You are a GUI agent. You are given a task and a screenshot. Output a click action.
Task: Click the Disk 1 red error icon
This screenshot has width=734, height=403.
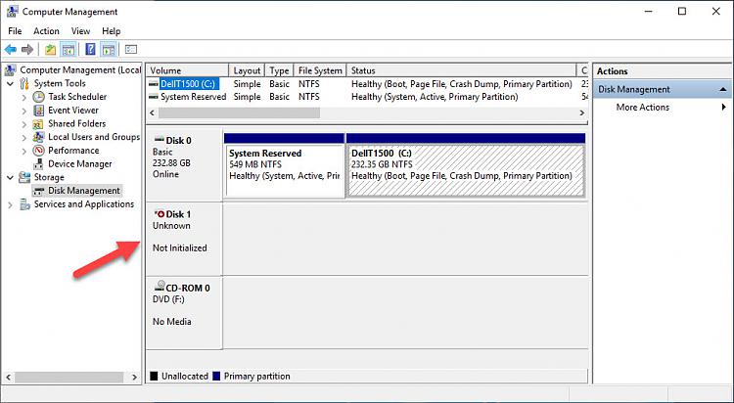(160, 214)
